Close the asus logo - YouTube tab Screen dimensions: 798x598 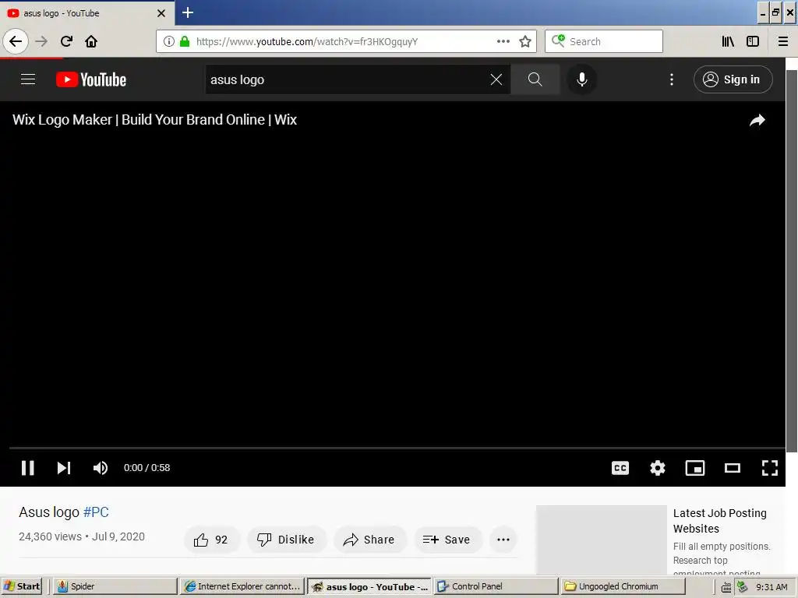click(x=161, y=13)
